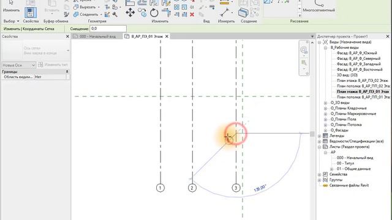Click the Виды views icon in browser

(x=325, y=42)
